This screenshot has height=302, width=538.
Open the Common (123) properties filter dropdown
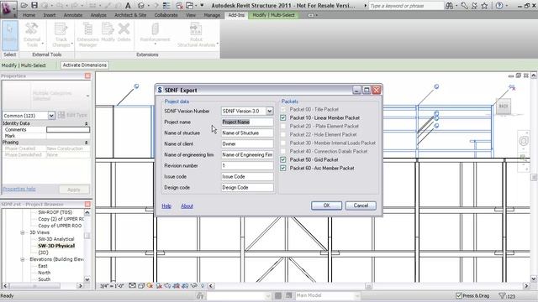(x=51, y=116)
